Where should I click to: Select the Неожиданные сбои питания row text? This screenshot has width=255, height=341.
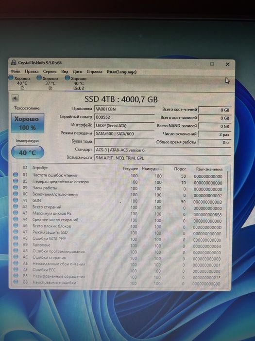coord(59,264)
